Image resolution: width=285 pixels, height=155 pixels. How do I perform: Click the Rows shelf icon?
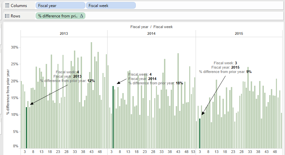tap(7, 16)
